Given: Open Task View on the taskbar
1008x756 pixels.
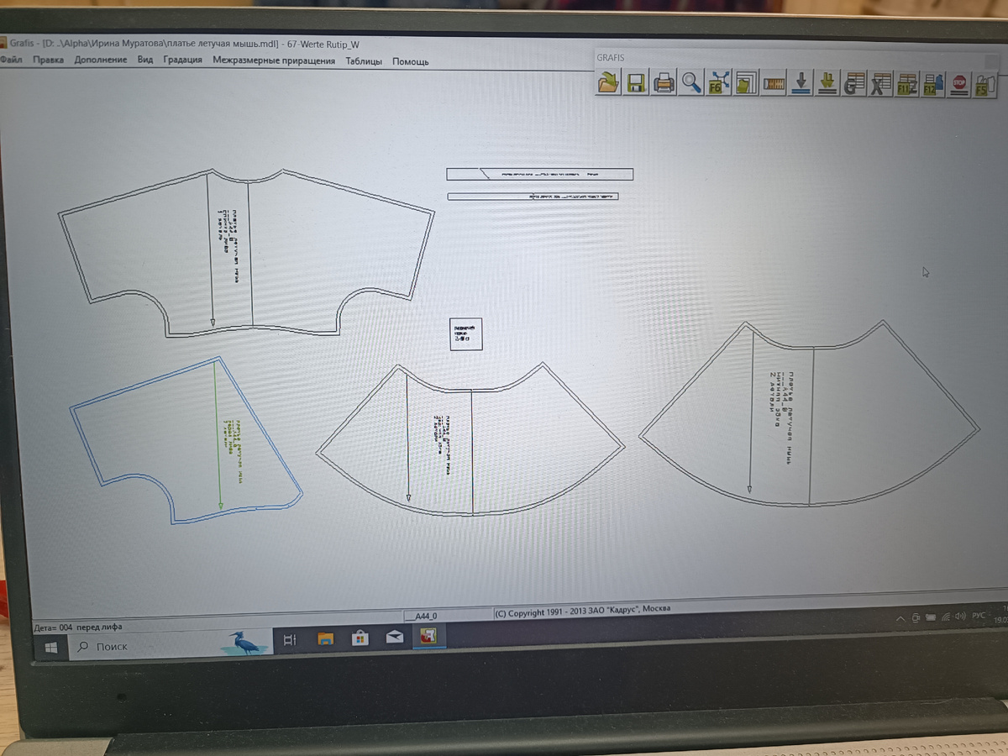Looking at the screenshot, I should [x=290, y=639].
